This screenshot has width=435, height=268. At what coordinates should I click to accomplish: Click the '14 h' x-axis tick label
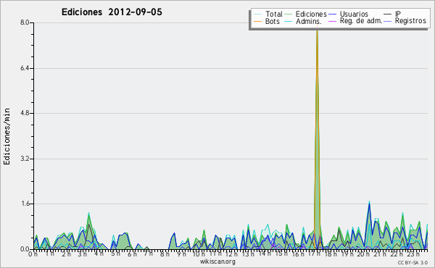click(265, 254)
